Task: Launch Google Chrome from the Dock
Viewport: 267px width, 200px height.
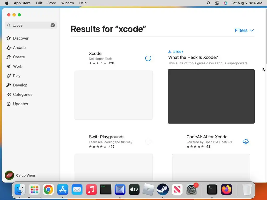Action: [48, 190]
